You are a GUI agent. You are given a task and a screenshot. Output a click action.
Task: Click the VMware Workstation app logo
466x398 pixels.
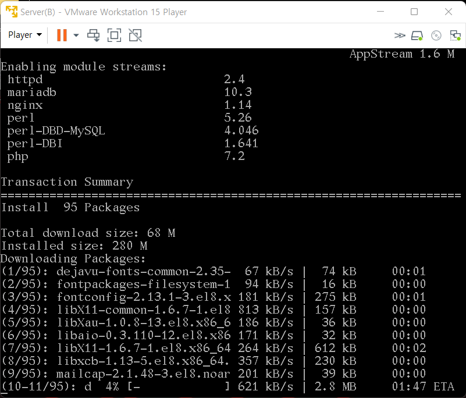point(12,12)
